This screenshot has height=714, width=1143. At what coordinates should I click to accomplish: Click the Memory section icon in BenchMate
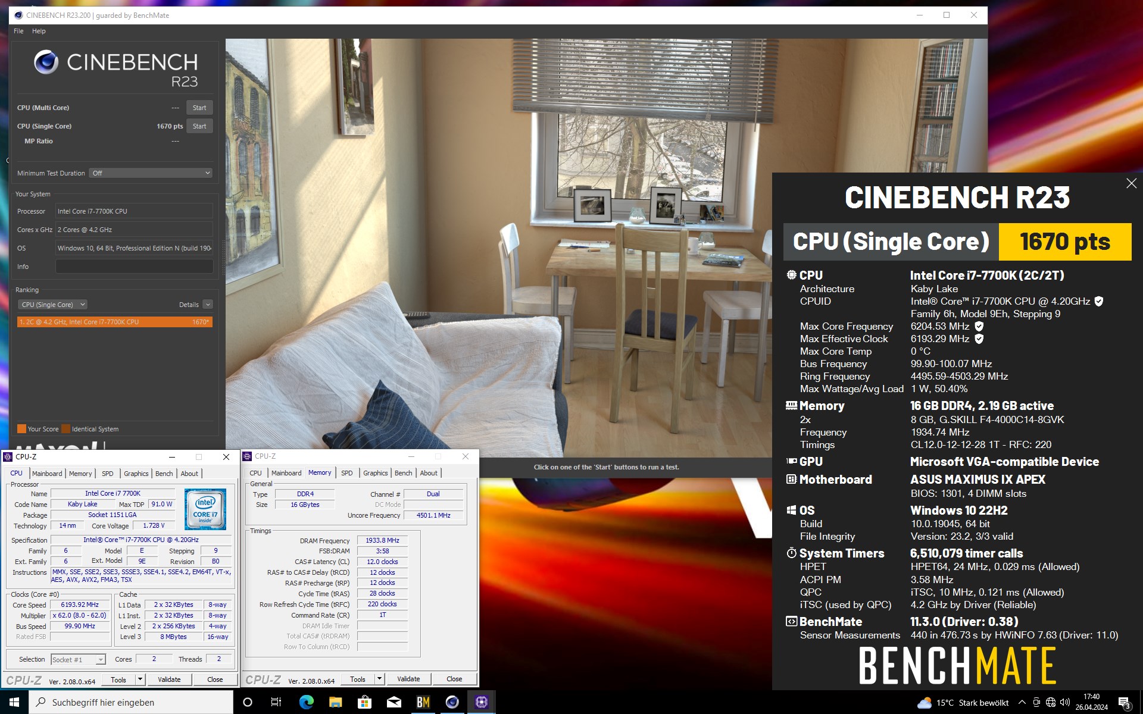pyautogui.click(x=791, y=405)
